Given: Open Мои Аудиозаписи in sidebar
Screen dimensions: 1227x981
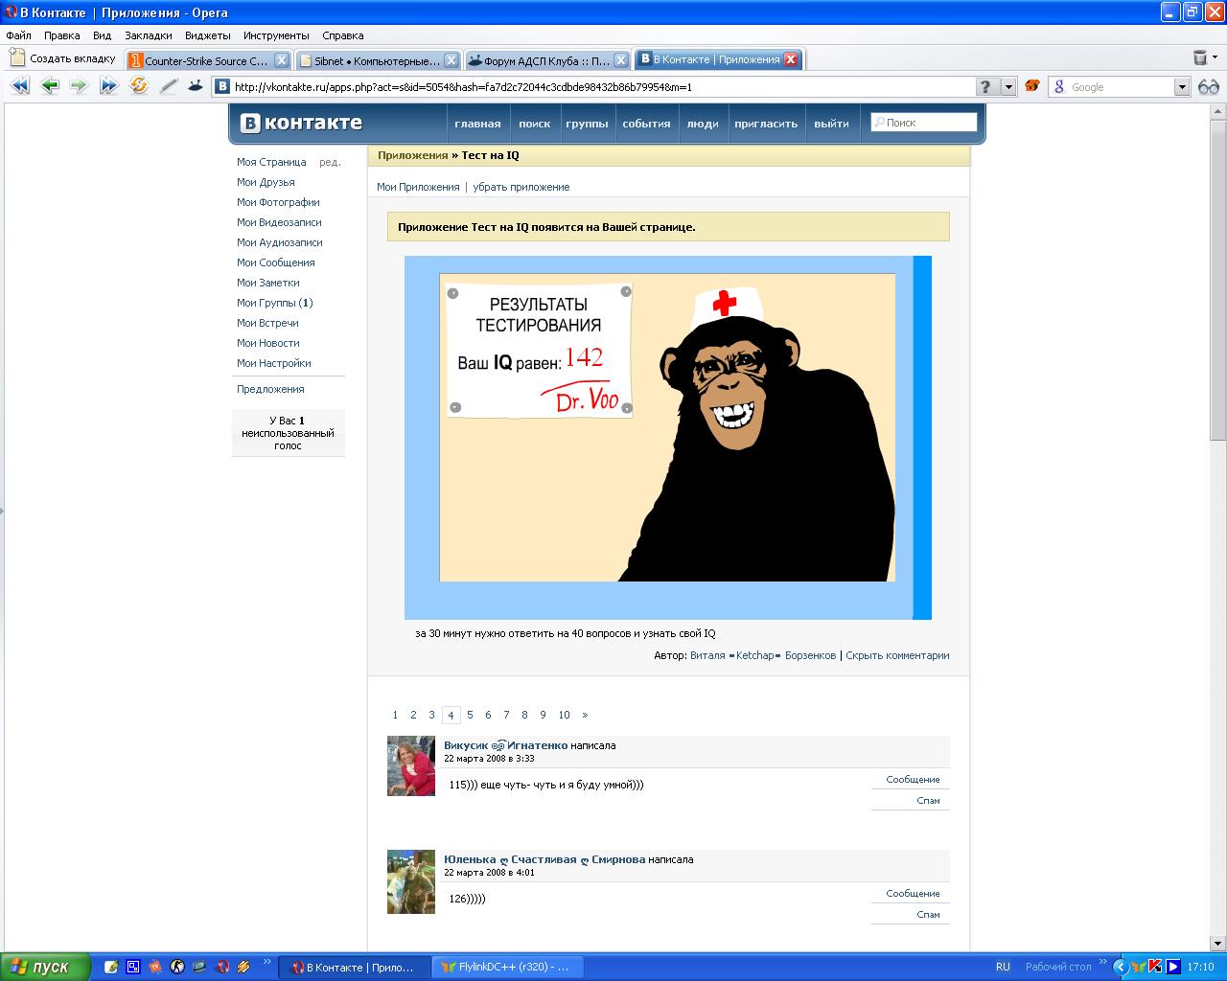Looking at the screenshot, I should click(280, 242).
